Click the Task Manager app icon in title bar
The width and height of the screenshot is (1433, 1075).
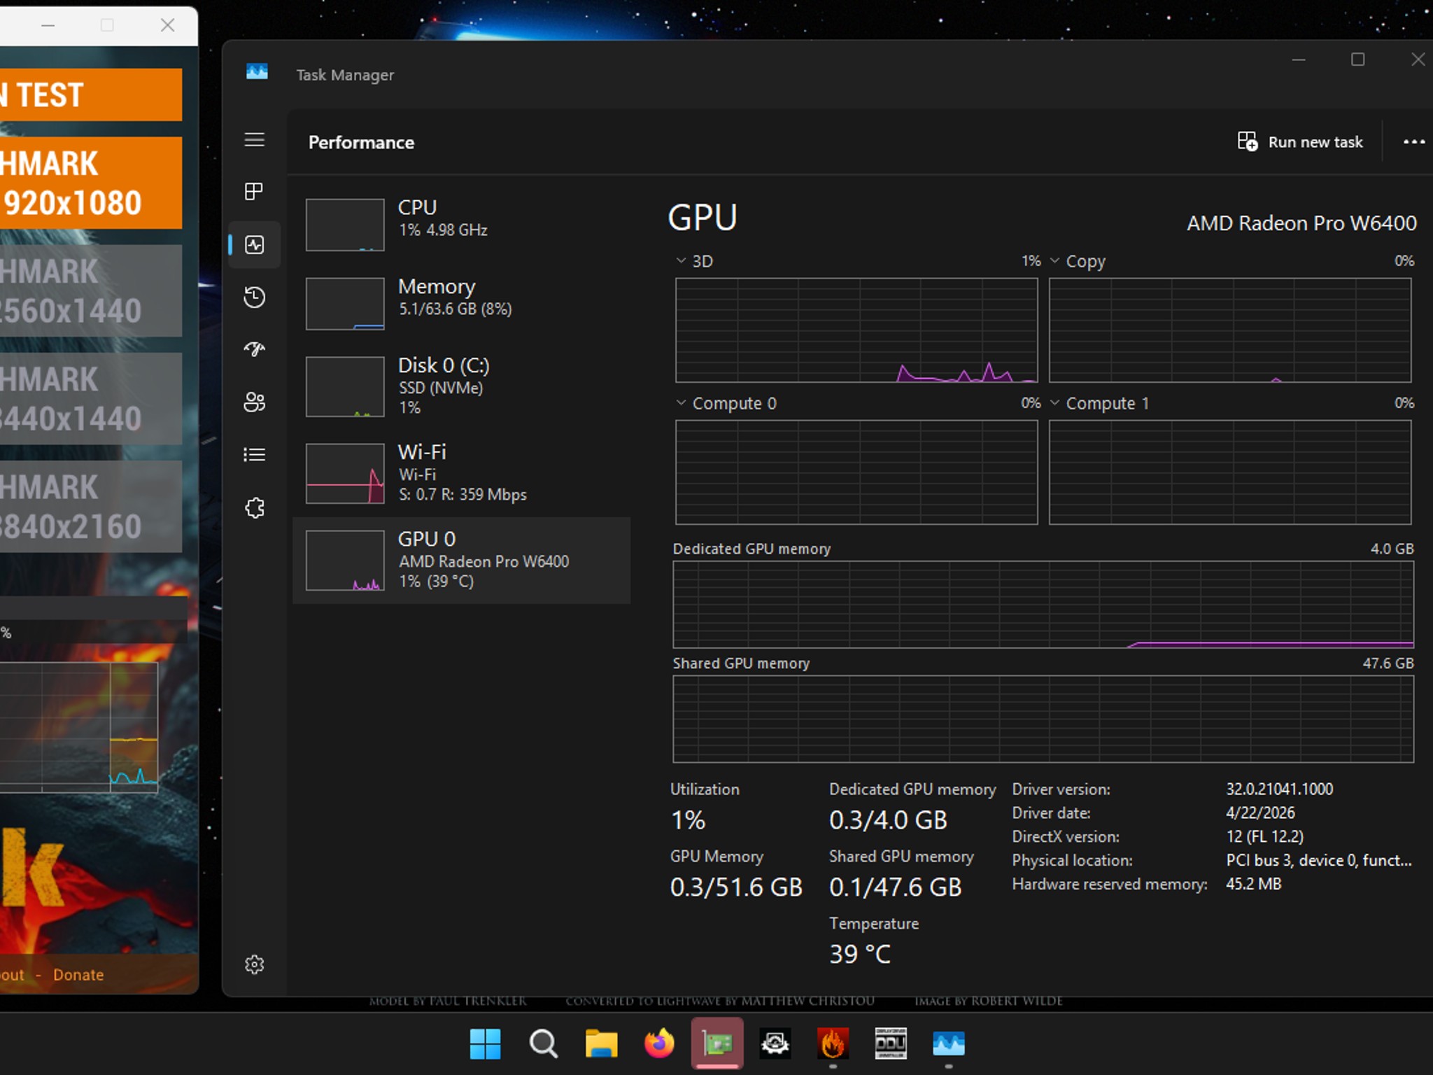pos(257,71)
